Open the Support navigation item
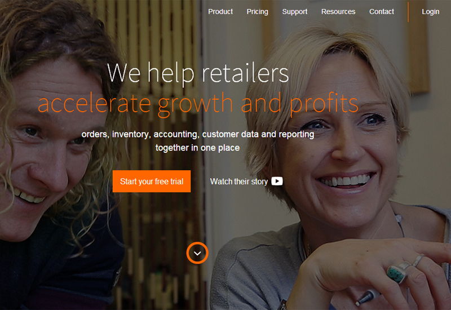 point(295,11)
